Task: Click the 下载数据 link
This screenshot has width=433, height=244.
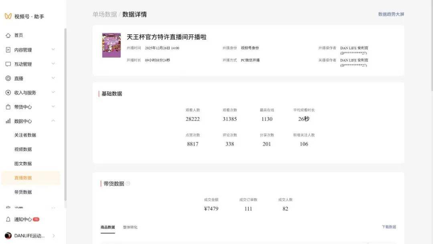Action: (x=388, y=227)
